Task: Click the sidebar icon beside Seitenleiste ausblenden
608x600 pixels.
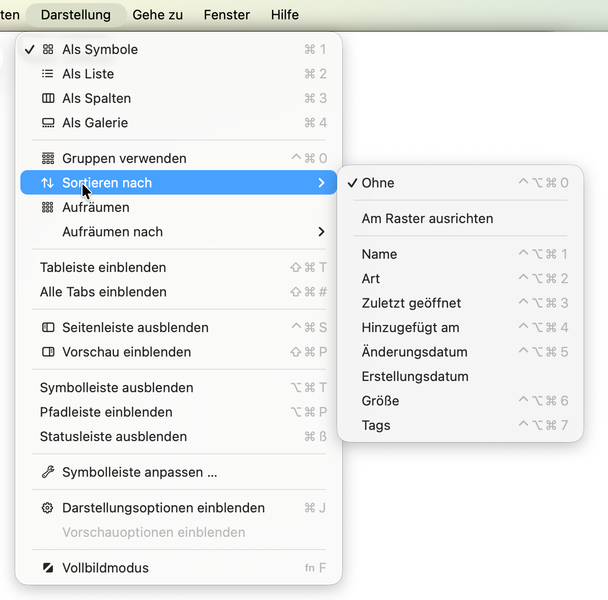Action: point(48,328)
